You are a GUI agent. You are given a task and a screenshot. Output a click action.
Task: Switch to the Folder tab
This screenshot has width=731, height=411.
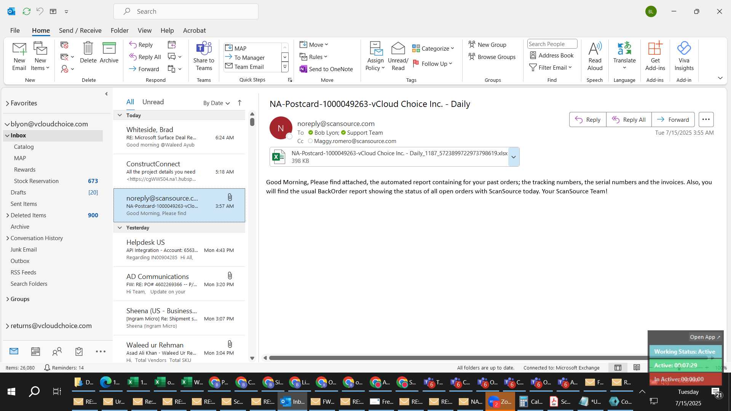(x=120, y=30)
